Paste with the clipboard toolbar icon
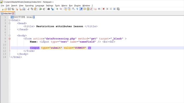Image resolution: width=184 pixels, height=103 pixels. tap(36, 9)
